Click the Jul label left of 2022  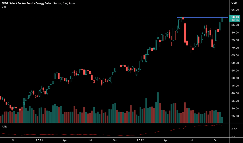[x=90, y=140]
